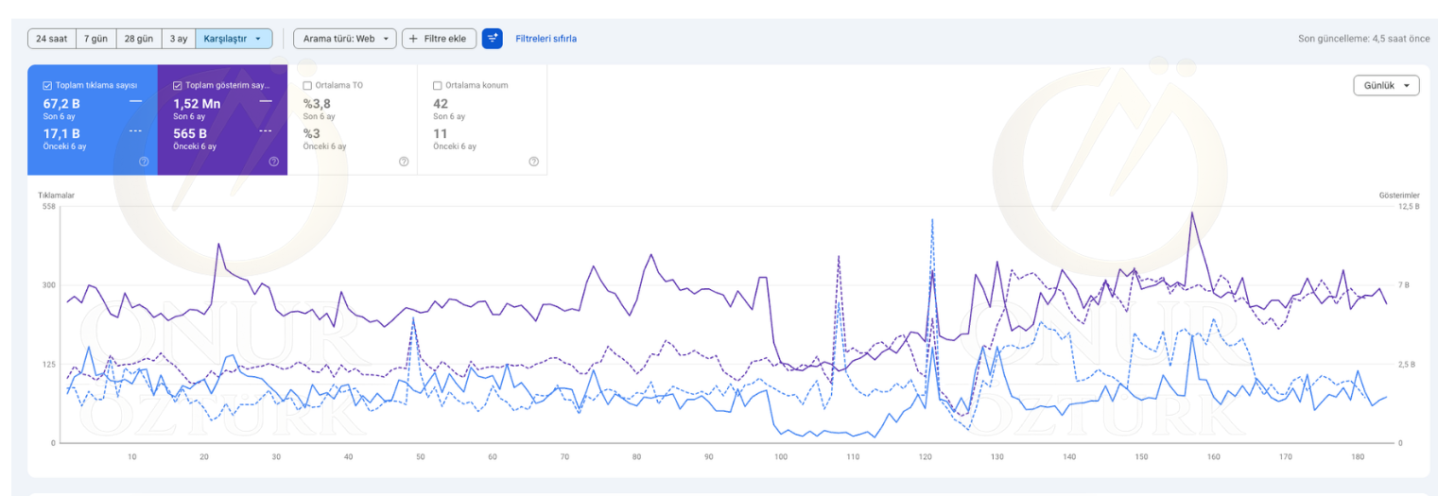Choose the 3 ay date range

click(x=178, y=39)
